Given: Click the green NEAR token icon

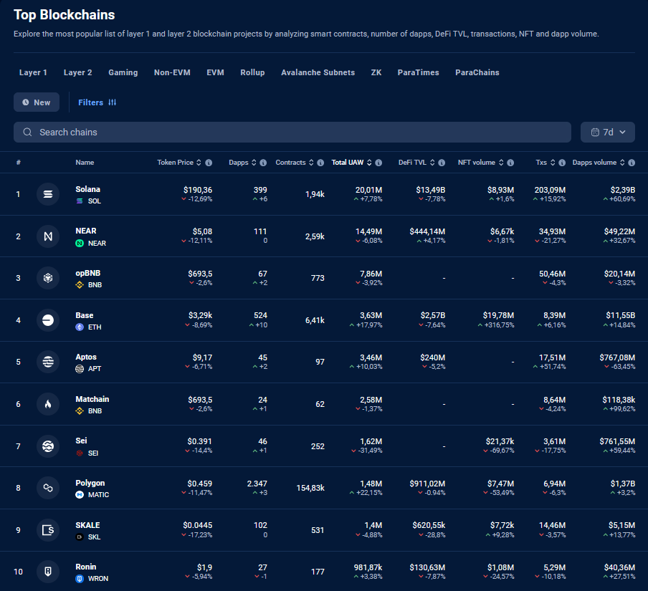Looking at the screenshot, I should [80, 244].
